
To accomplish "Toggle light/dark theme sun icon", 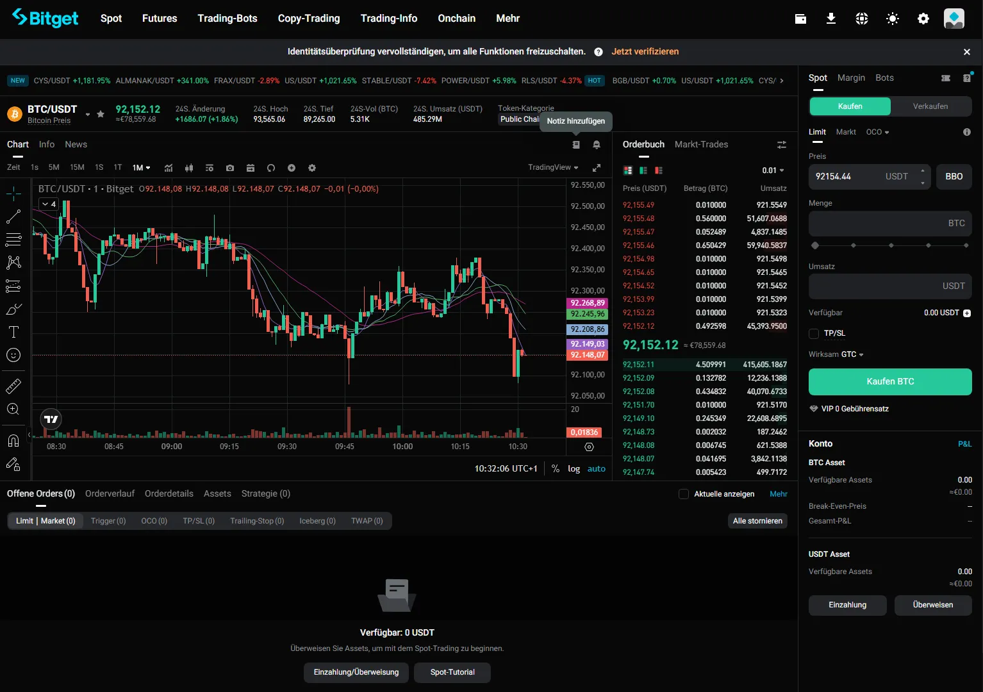I will [893, 19].
